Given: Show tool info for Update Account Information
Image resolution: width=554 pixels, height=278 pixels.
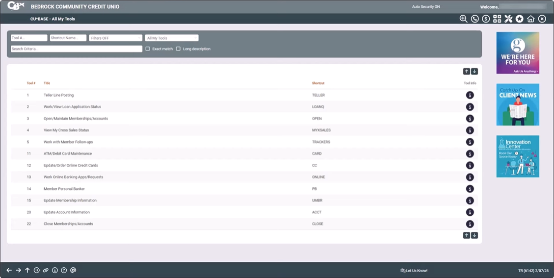Looking at the screenshot, I should (x=470, y=212).
